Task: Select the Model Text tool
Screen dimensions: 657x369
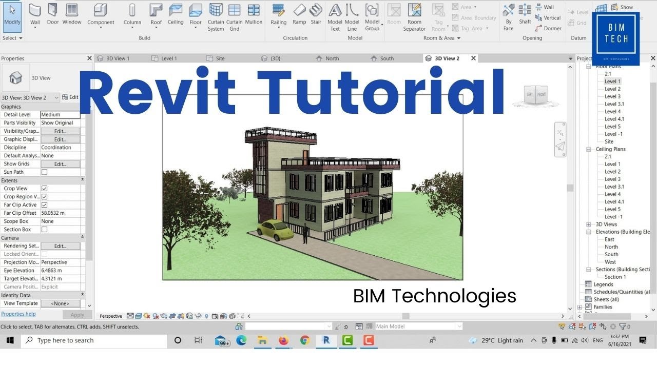Action: (335, 17)
